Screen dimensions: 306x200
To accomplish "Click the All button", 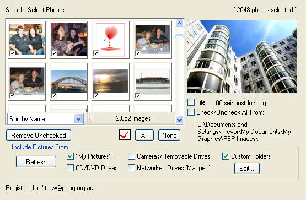I will click(144, 136).
